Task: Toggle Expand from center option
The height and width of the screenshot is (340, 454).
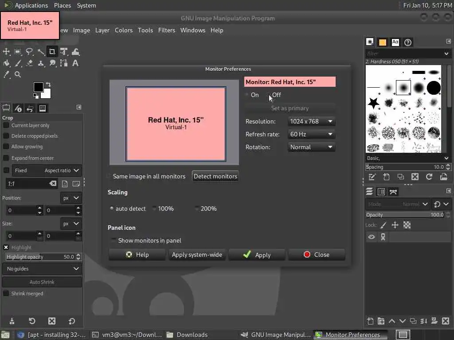Action: point(6,158)
